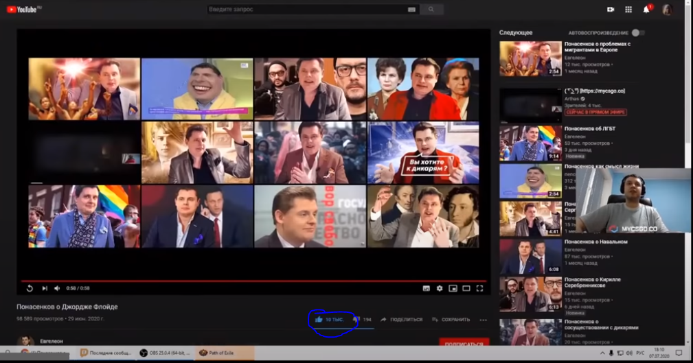Open the Arthas live stream title
The width and height of the screenshot is (693, 363).
[595, 91]
